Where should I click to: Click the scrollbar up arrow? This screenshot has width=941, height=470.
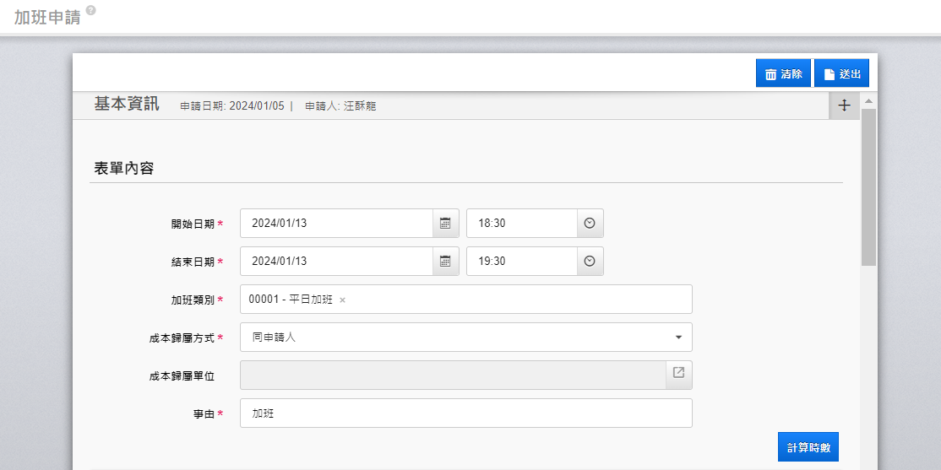868,101
